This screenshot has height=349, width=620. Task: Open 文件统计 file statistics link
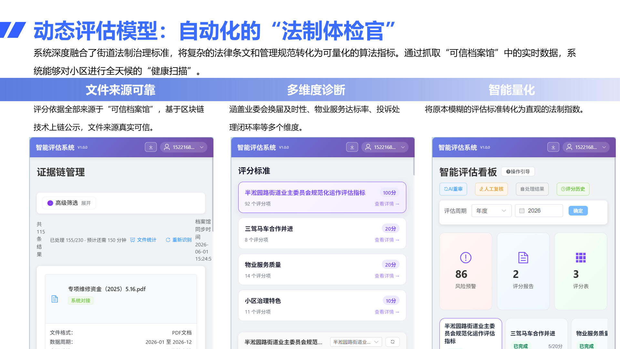pyautogui.click(x=143, y=240)
